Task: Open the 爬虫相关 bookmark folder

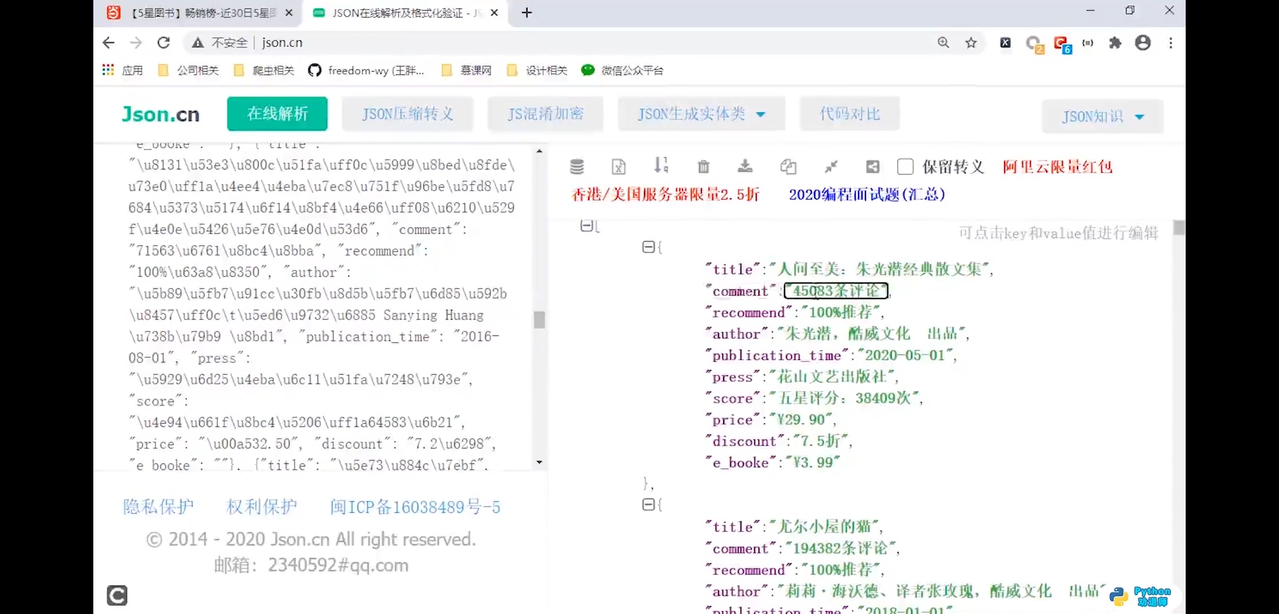Action: click(x=264, y=70)
